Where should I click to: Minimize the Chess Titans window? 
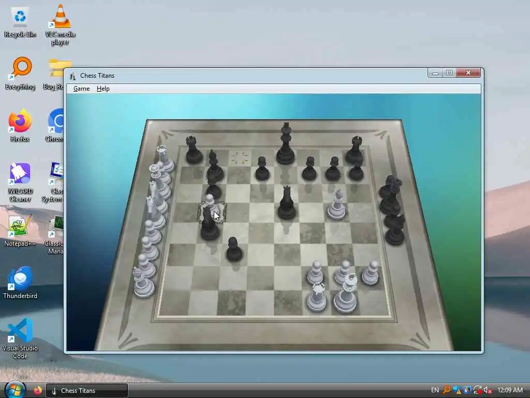point(435,73)
